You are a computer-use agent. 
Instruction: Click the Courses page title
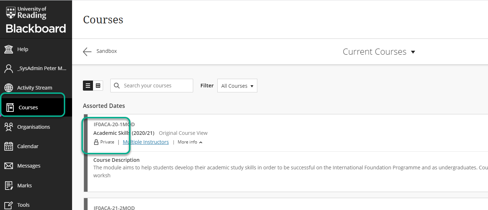(x=103, y=19)
